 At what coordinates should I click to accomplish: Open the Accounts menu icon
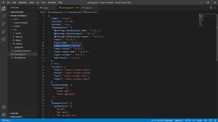point(4,107)
